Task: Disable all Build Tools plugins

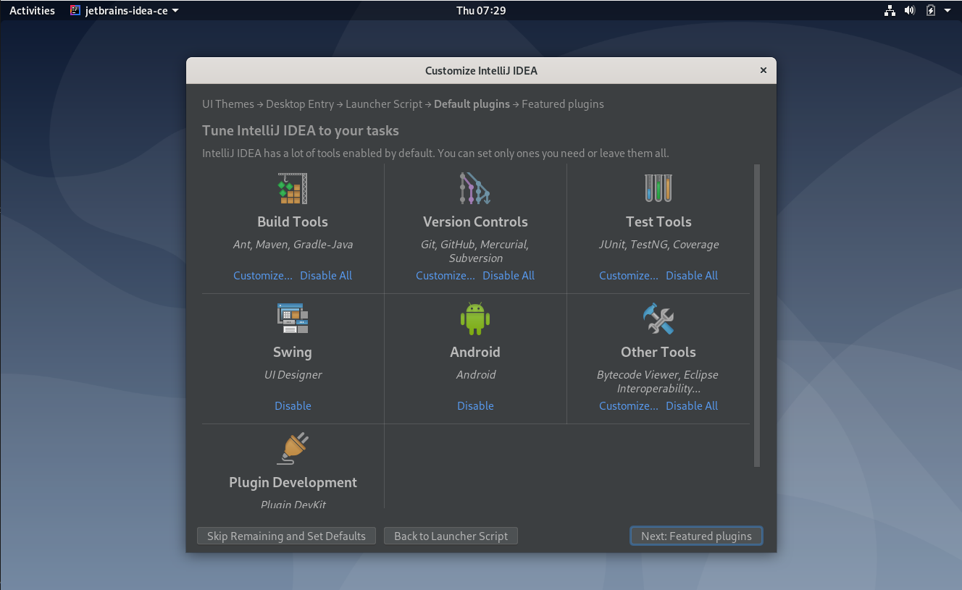Action: [x=326, y=275]
